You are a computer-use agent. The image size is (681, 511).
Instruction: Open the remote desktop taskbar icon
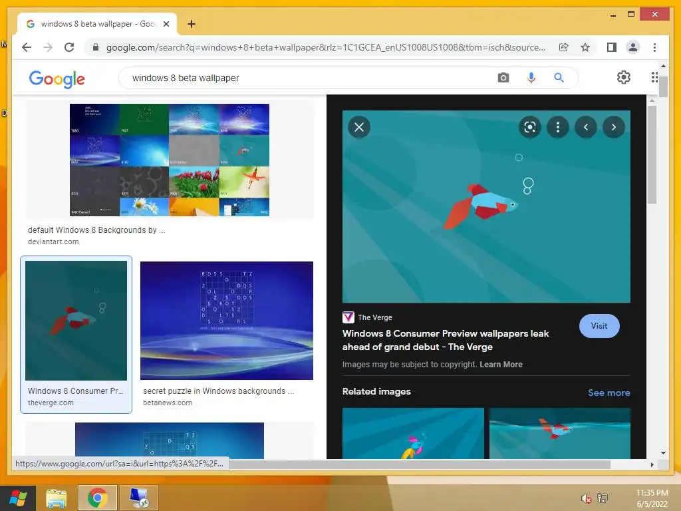[139, 498]
